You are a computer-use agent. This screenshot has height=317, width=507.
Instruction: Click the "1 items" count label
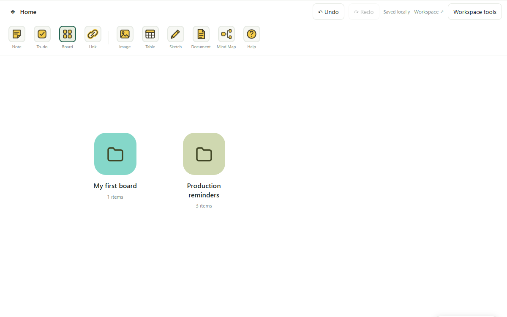(115, 197)
